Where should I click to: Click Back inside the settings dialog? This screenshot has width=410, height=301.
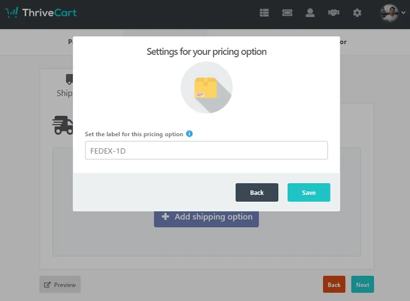(257, 192)
